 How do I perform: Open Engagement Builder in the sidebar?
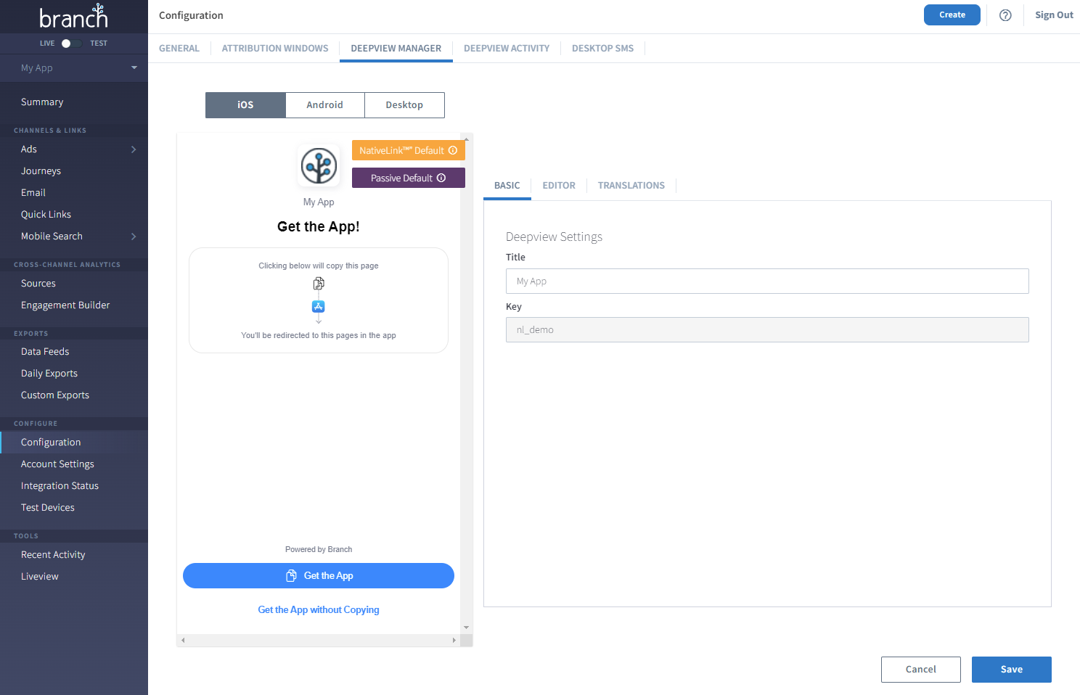[65, 305]
